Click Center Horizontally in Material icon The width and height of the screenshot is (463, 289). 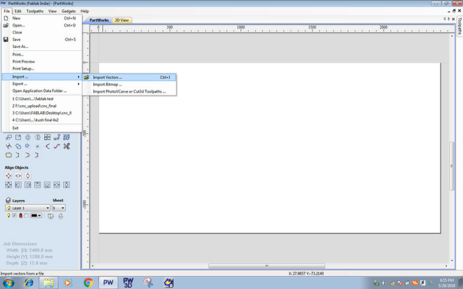(x=18, y=176)
